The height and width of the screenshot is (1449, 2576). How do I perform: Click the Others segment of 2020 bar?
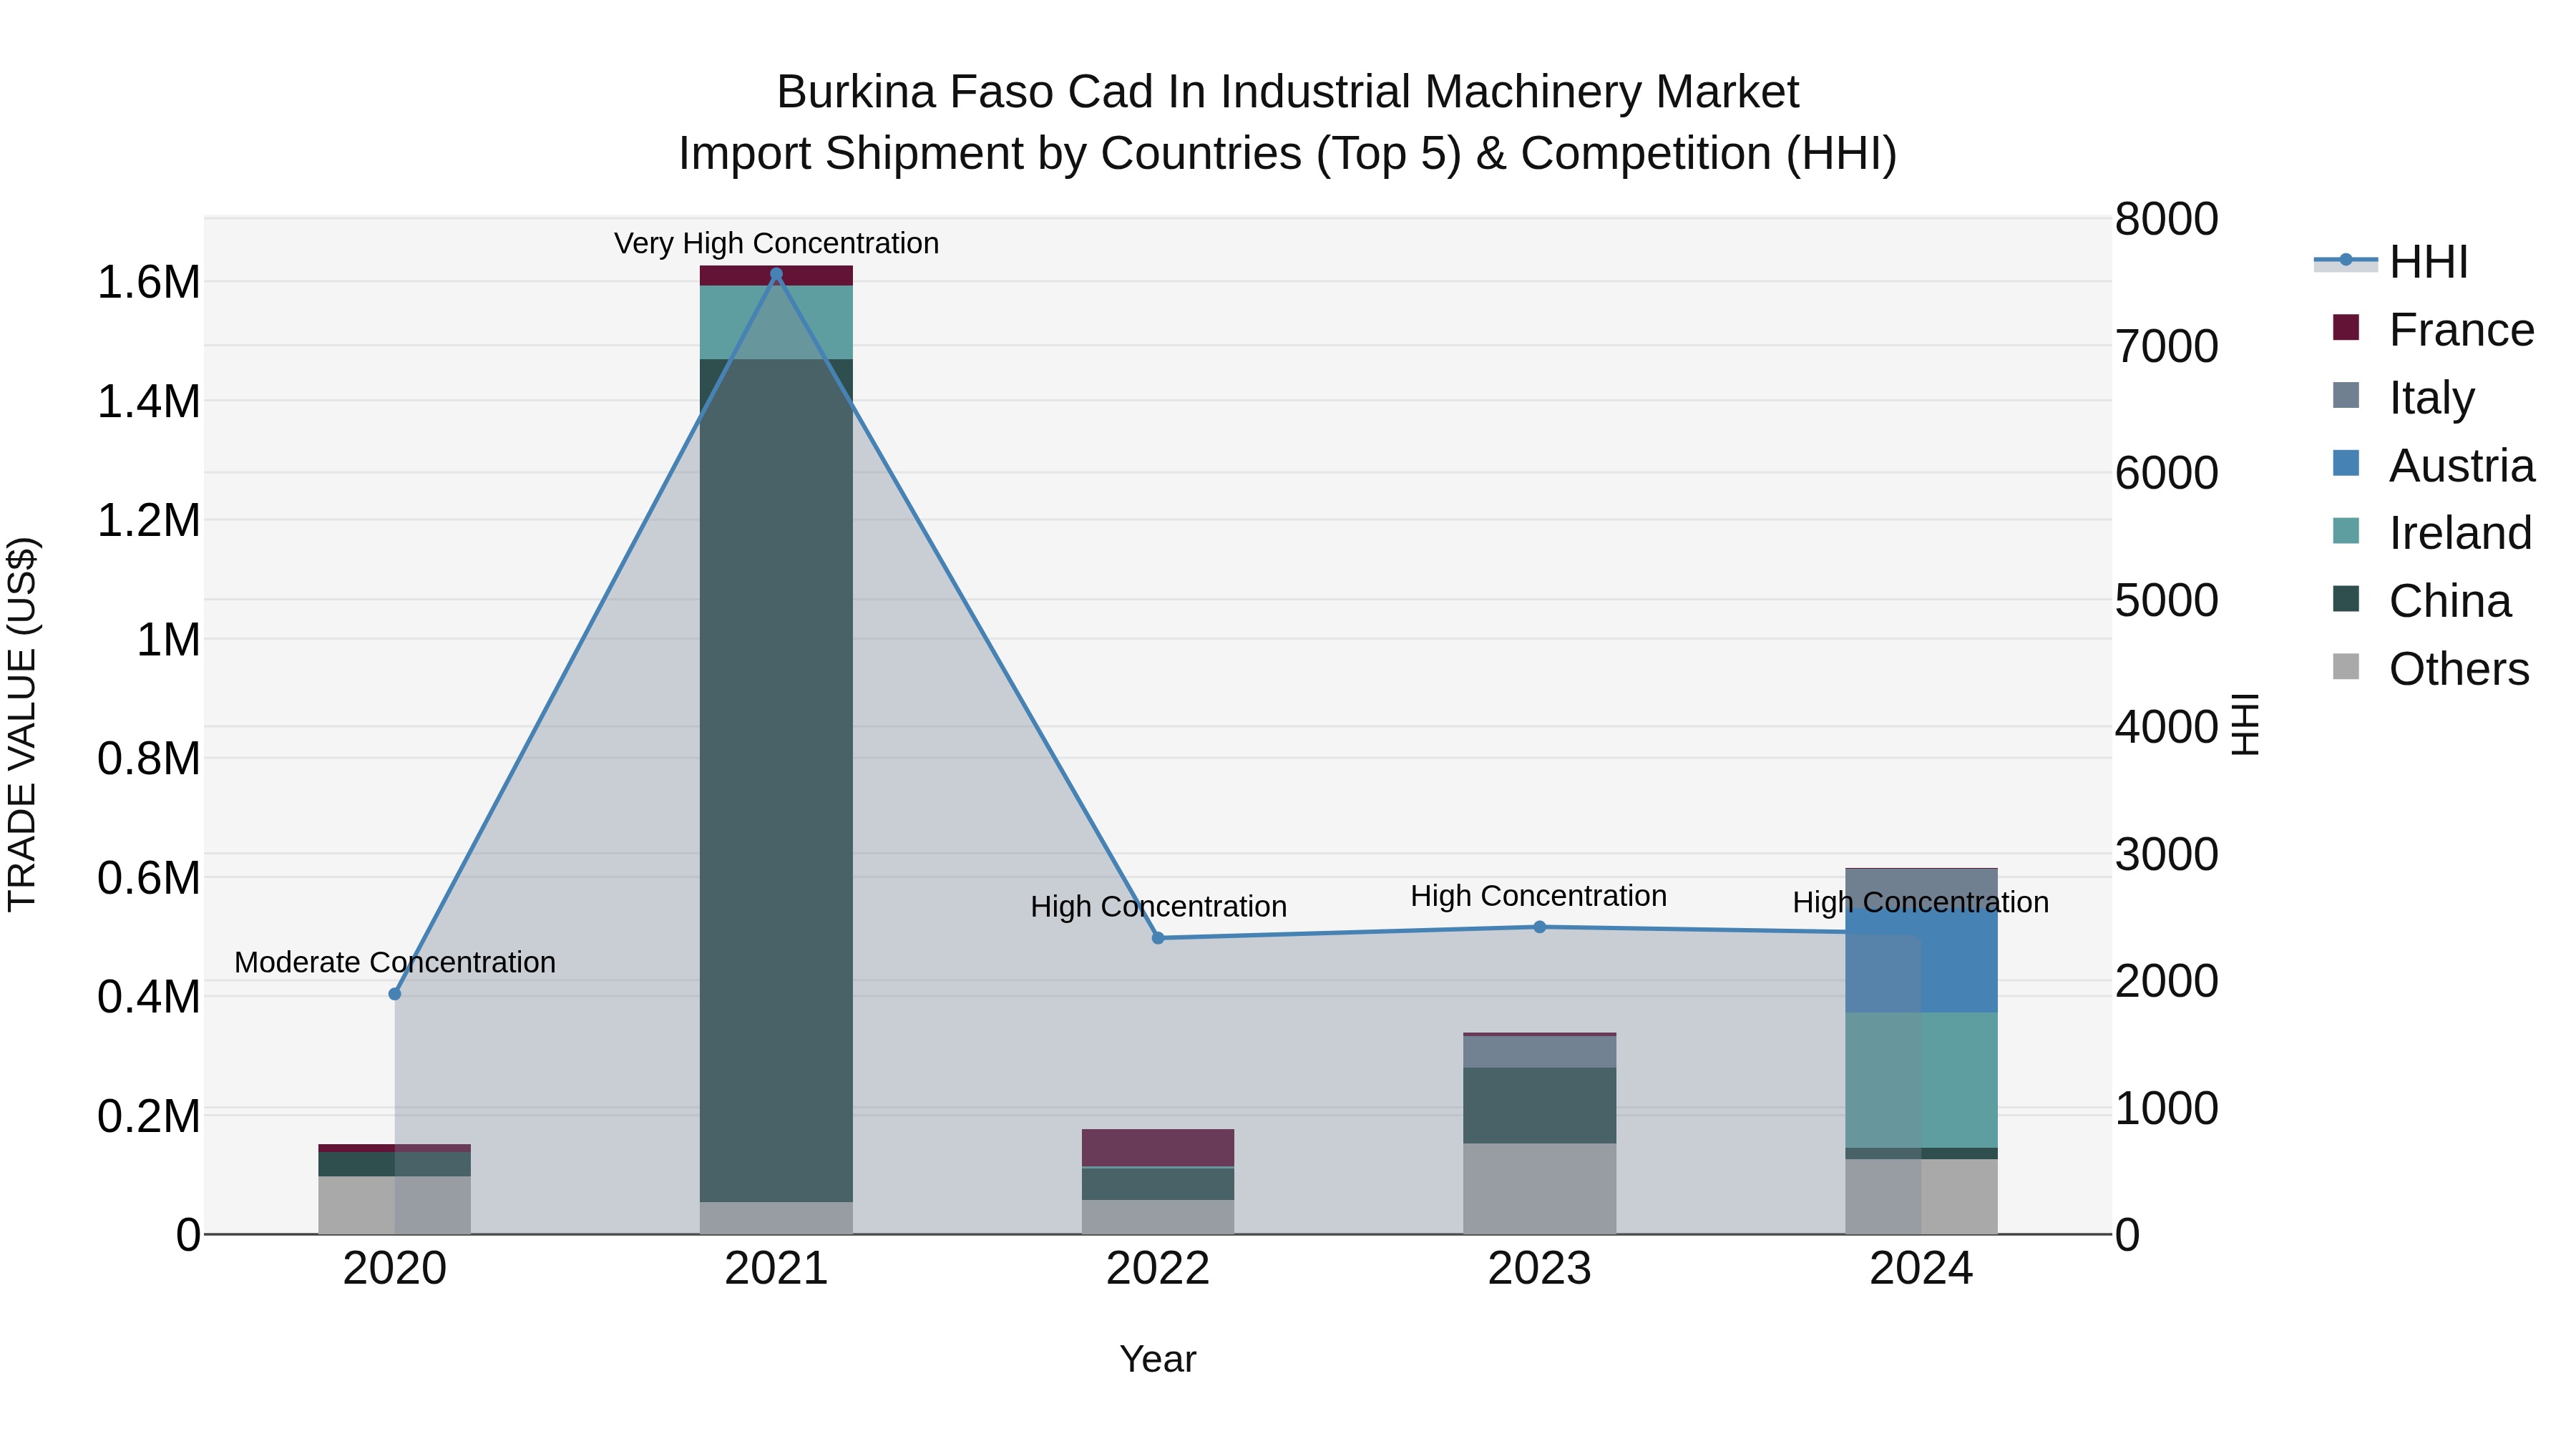(395, 1205)
